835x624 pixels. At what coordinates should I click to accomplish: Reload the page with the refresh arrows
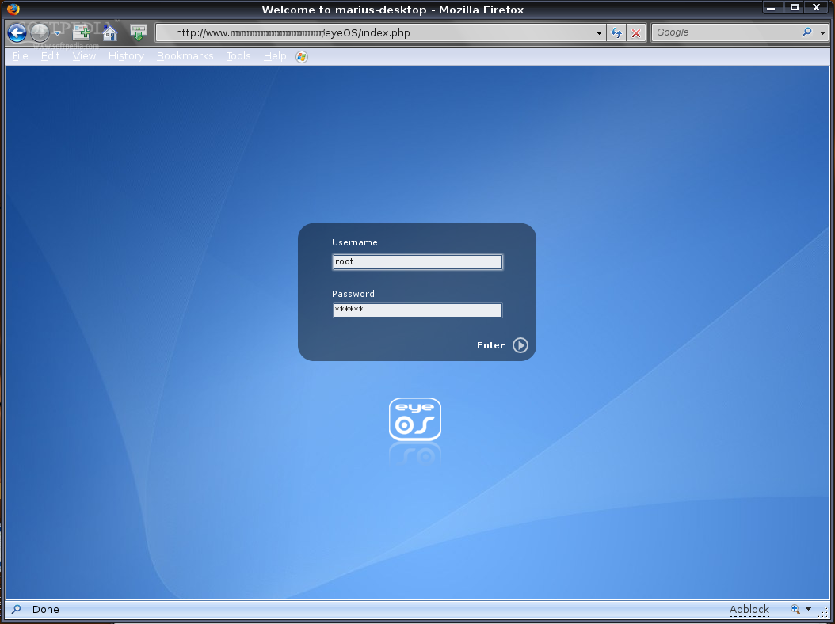pos(616,33)
